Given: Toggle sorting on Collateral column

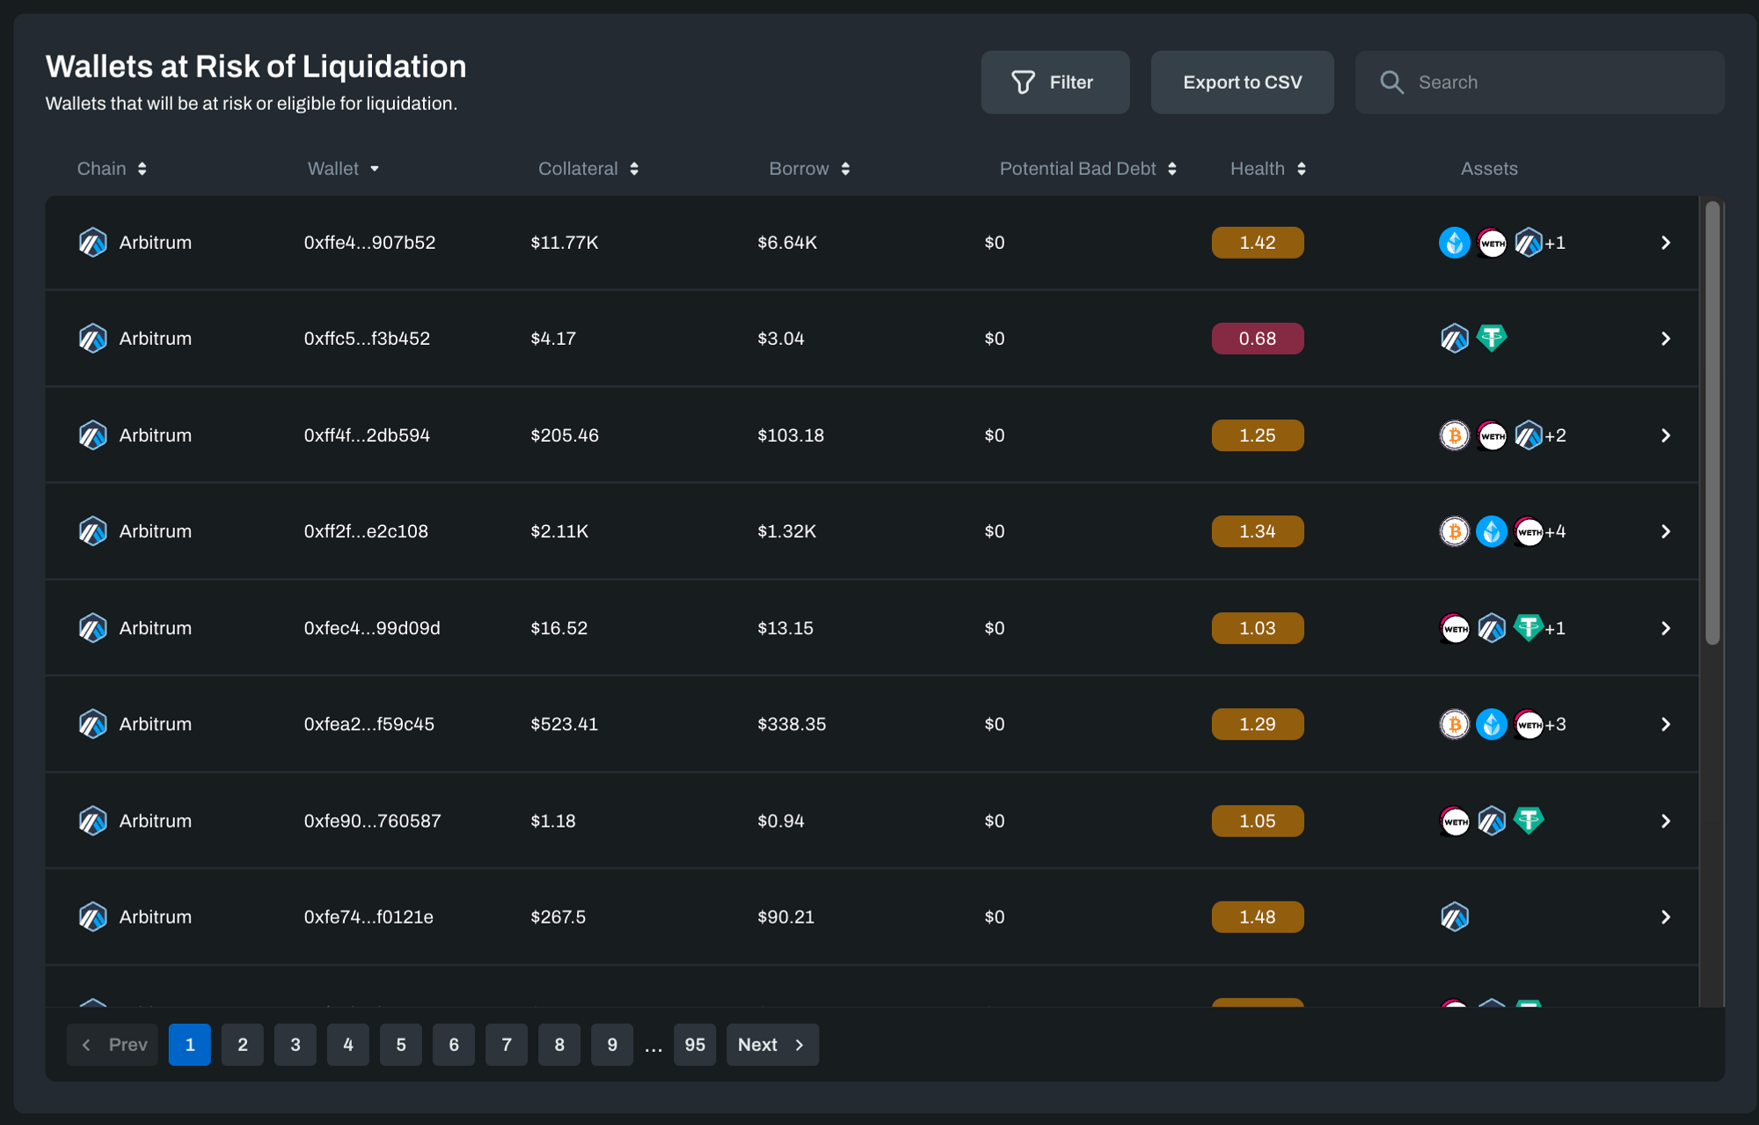Looking at the screenshot, I should click(634, 169).
